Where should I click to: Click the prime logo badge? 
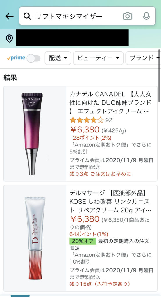[x=16, y=58]
